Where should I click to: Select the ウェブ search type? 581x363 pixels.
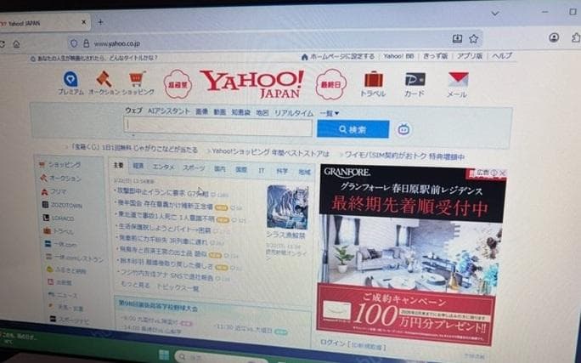[133, 111]
